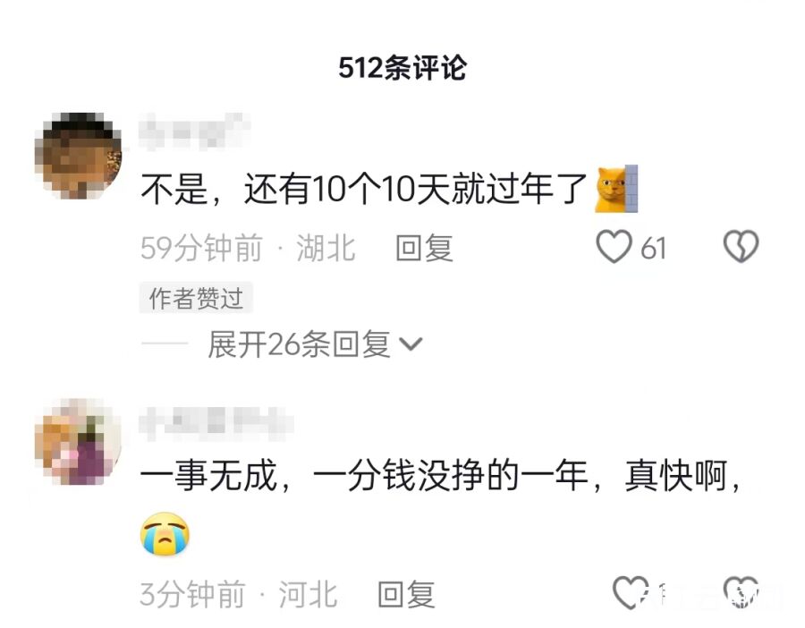Tap the orange cat sticker emoji
The image size is (805, 628).
[616, 189]
